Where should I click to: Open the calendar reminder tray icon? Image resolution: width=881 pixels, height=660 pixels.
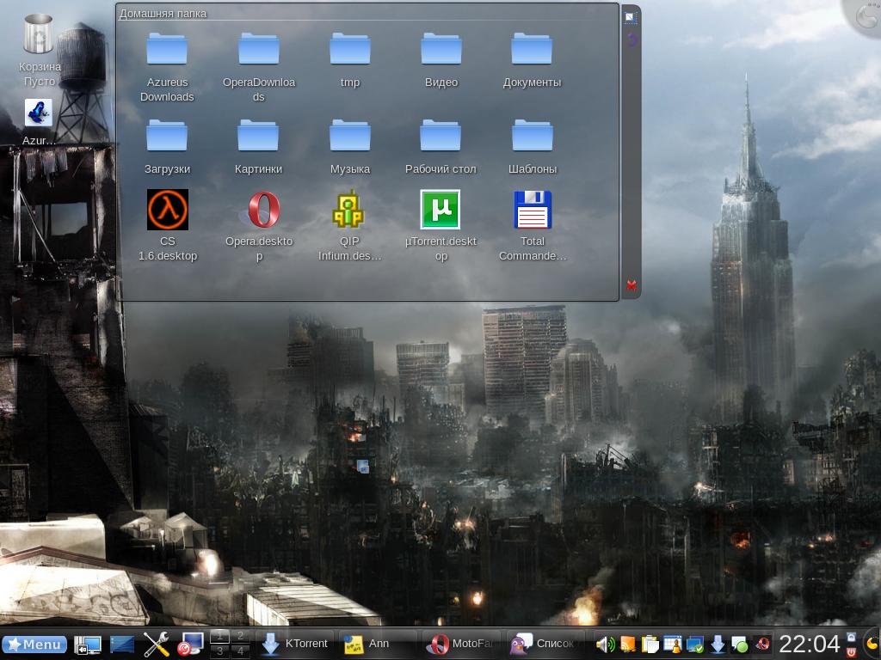tap(672, 645)
